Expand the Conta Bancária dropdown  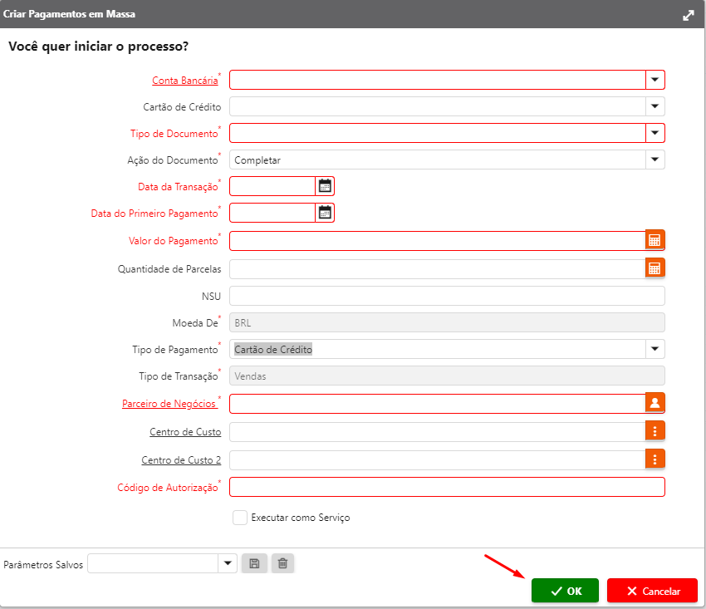point(655,80)
